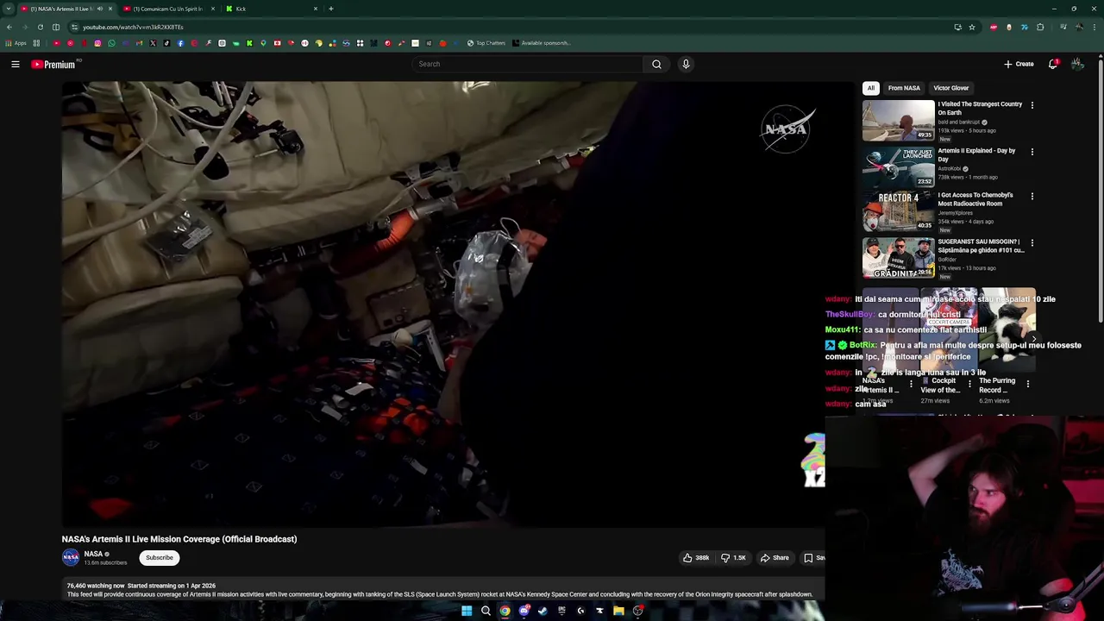Open Chrome extensions puzzle menu
The width and height of the screenshot is (1104, 621).
pyautogui.click(x=1040, y=27)
